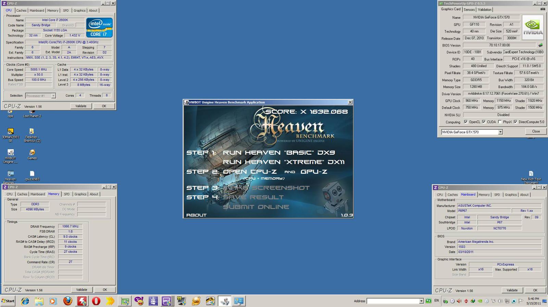Viewport: 548px width, 307px height.
Task: Click the NVIDIA tray icon
Action: click(480, 301)
